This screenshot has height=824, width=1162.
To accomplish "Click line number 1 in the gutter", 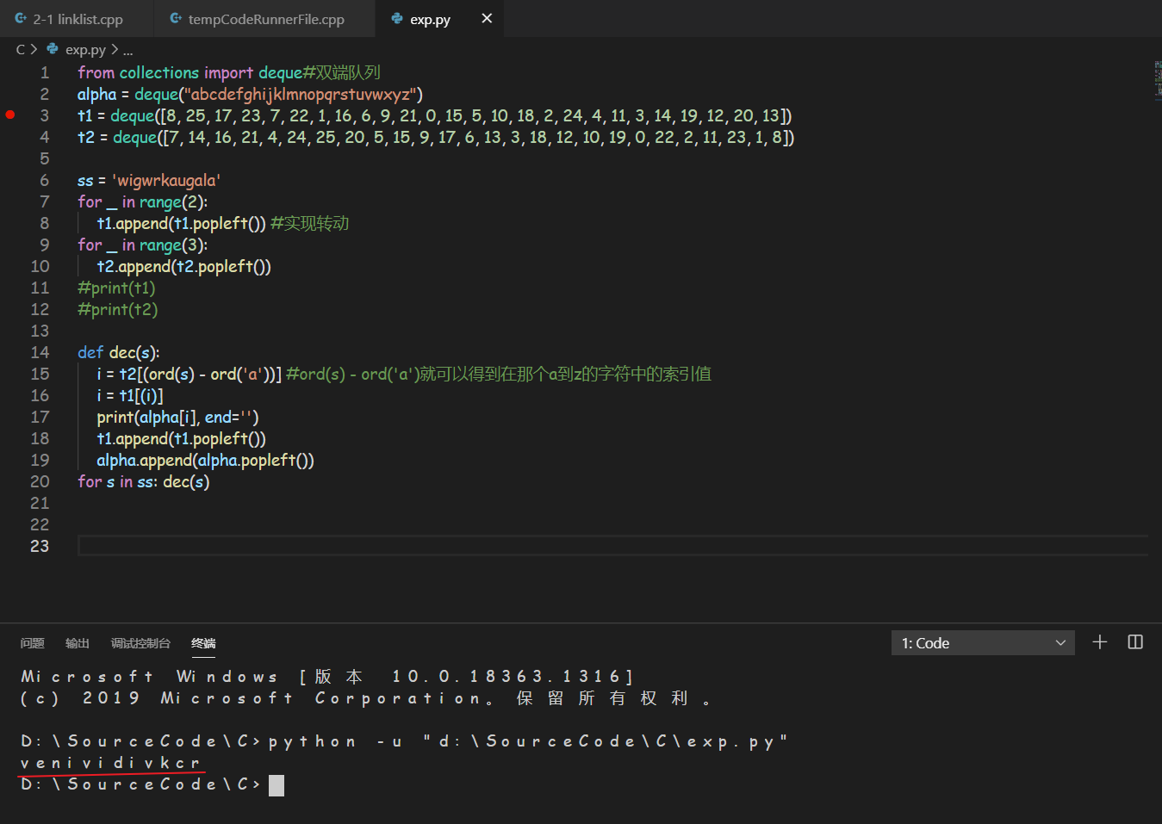I will (45, 72).
